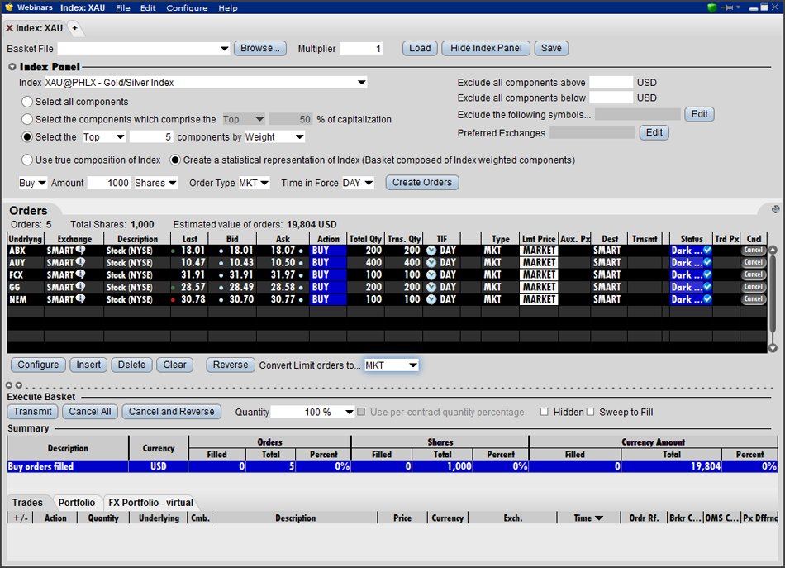Open the FCX time-in-force clock icon
The width and height of the screenshot is (785, 568).
pos(431,274)
